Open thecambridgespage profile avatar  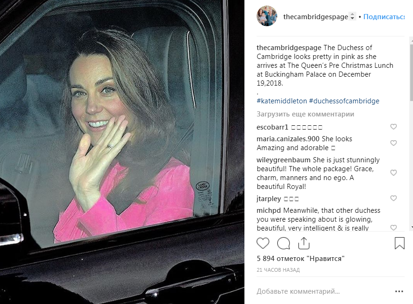point(267,16)
